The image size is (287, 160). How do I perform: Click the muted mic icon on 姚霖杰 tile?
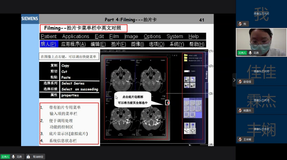pyautogui.click(x=240, y=111)
